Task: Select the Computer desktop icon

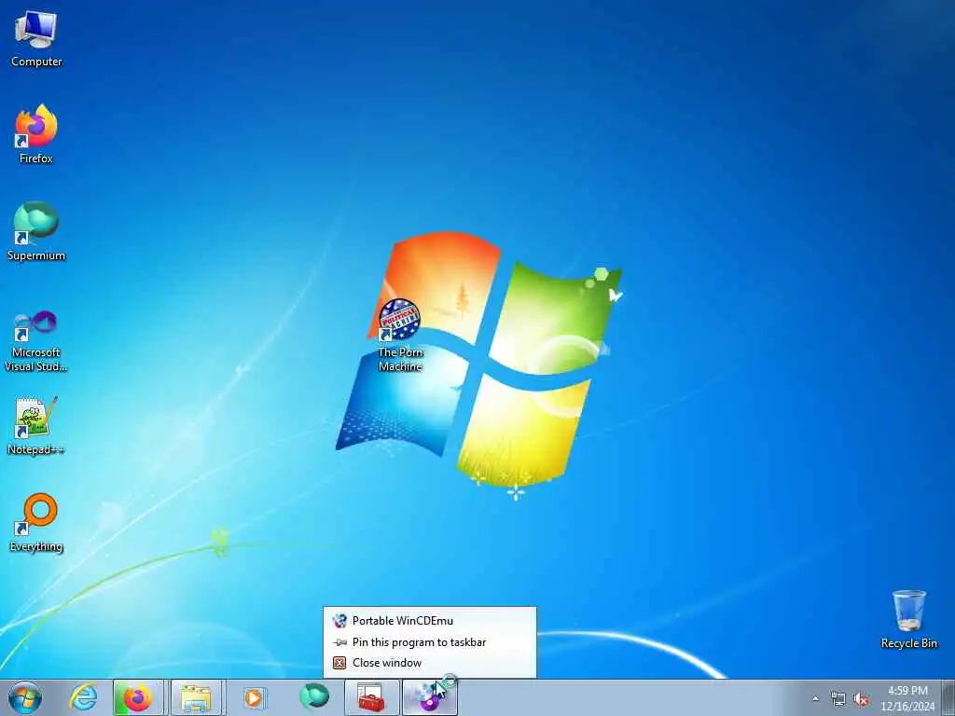Action: point(36,38)
